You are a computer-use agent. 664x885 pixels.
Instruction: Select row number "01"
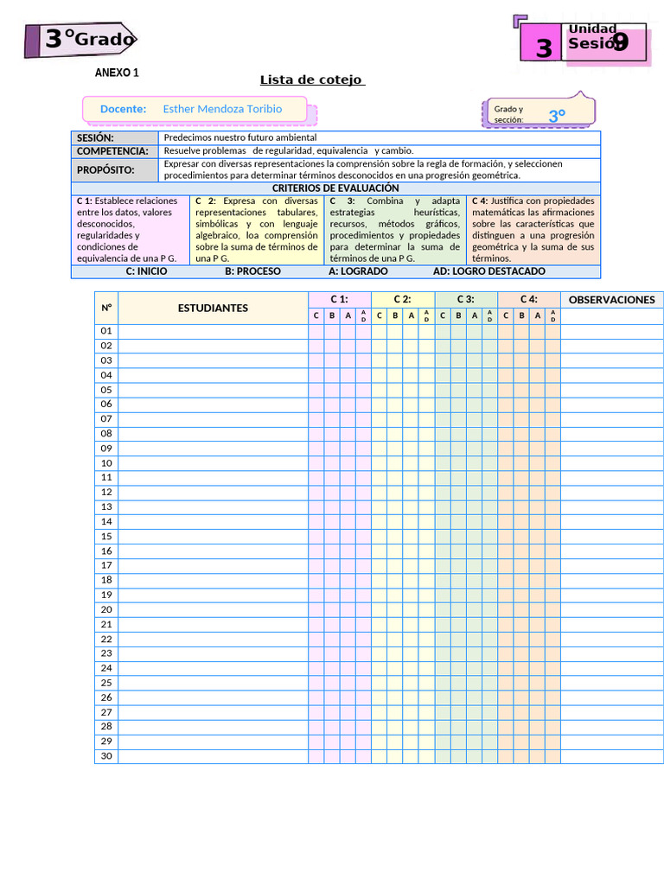(x=106, y=331)
